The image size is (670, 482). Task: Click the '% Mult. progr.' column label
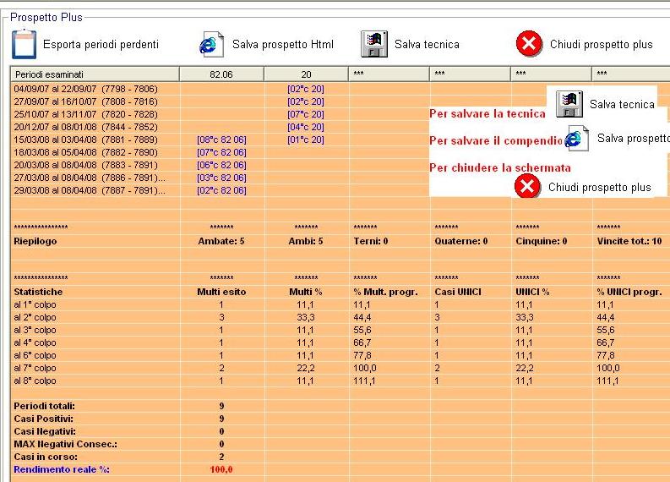coord(385,292)
